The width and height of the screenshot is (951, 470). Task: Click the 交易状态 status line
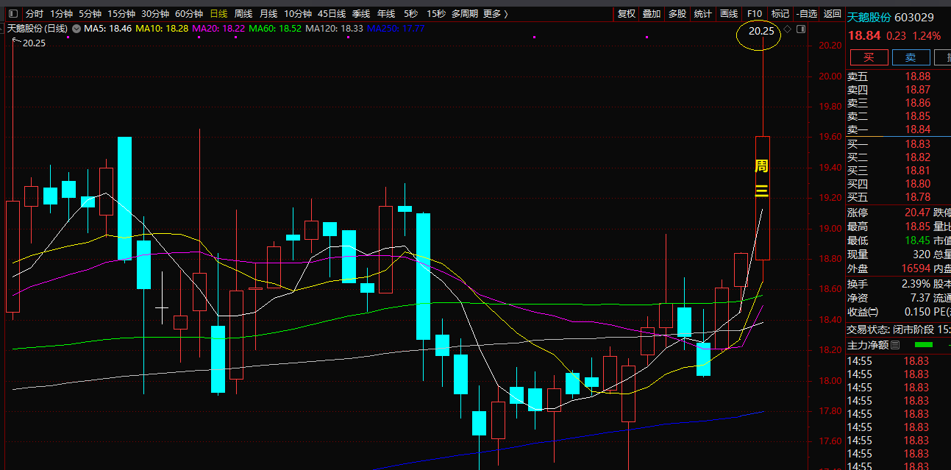coord(899,330)
